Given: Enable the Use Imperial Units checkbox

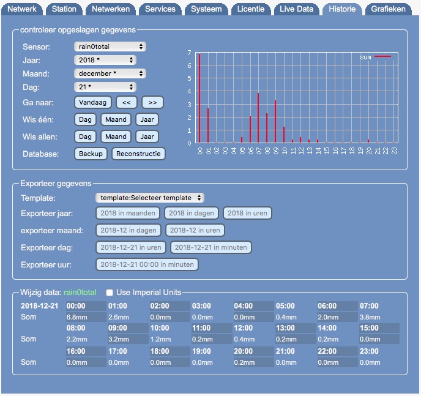Looking at the screenshot, I should tap(110, 293).
